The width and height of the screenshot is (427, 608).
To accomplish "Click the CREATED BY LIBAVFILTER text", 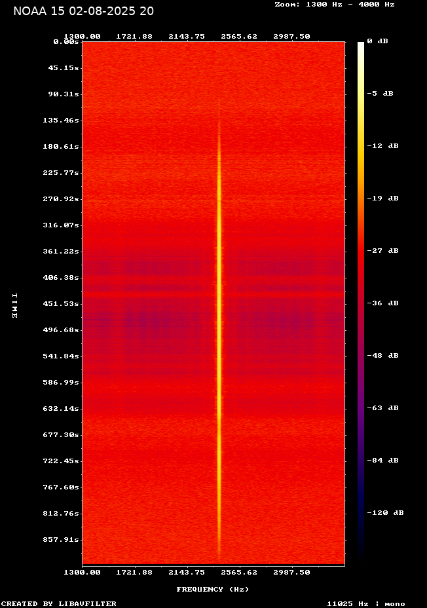I will [x=59, y=604].
